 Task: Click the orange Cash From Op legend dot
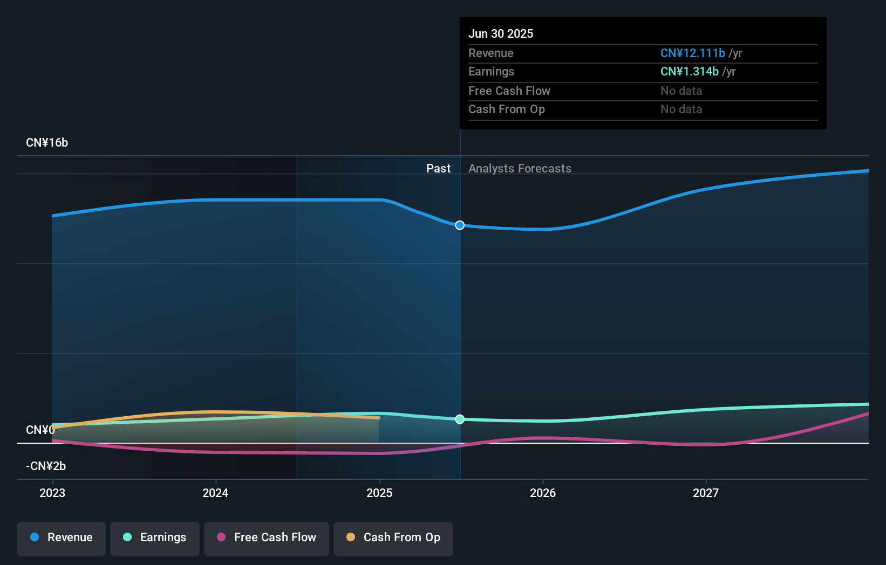coord(351,538)
